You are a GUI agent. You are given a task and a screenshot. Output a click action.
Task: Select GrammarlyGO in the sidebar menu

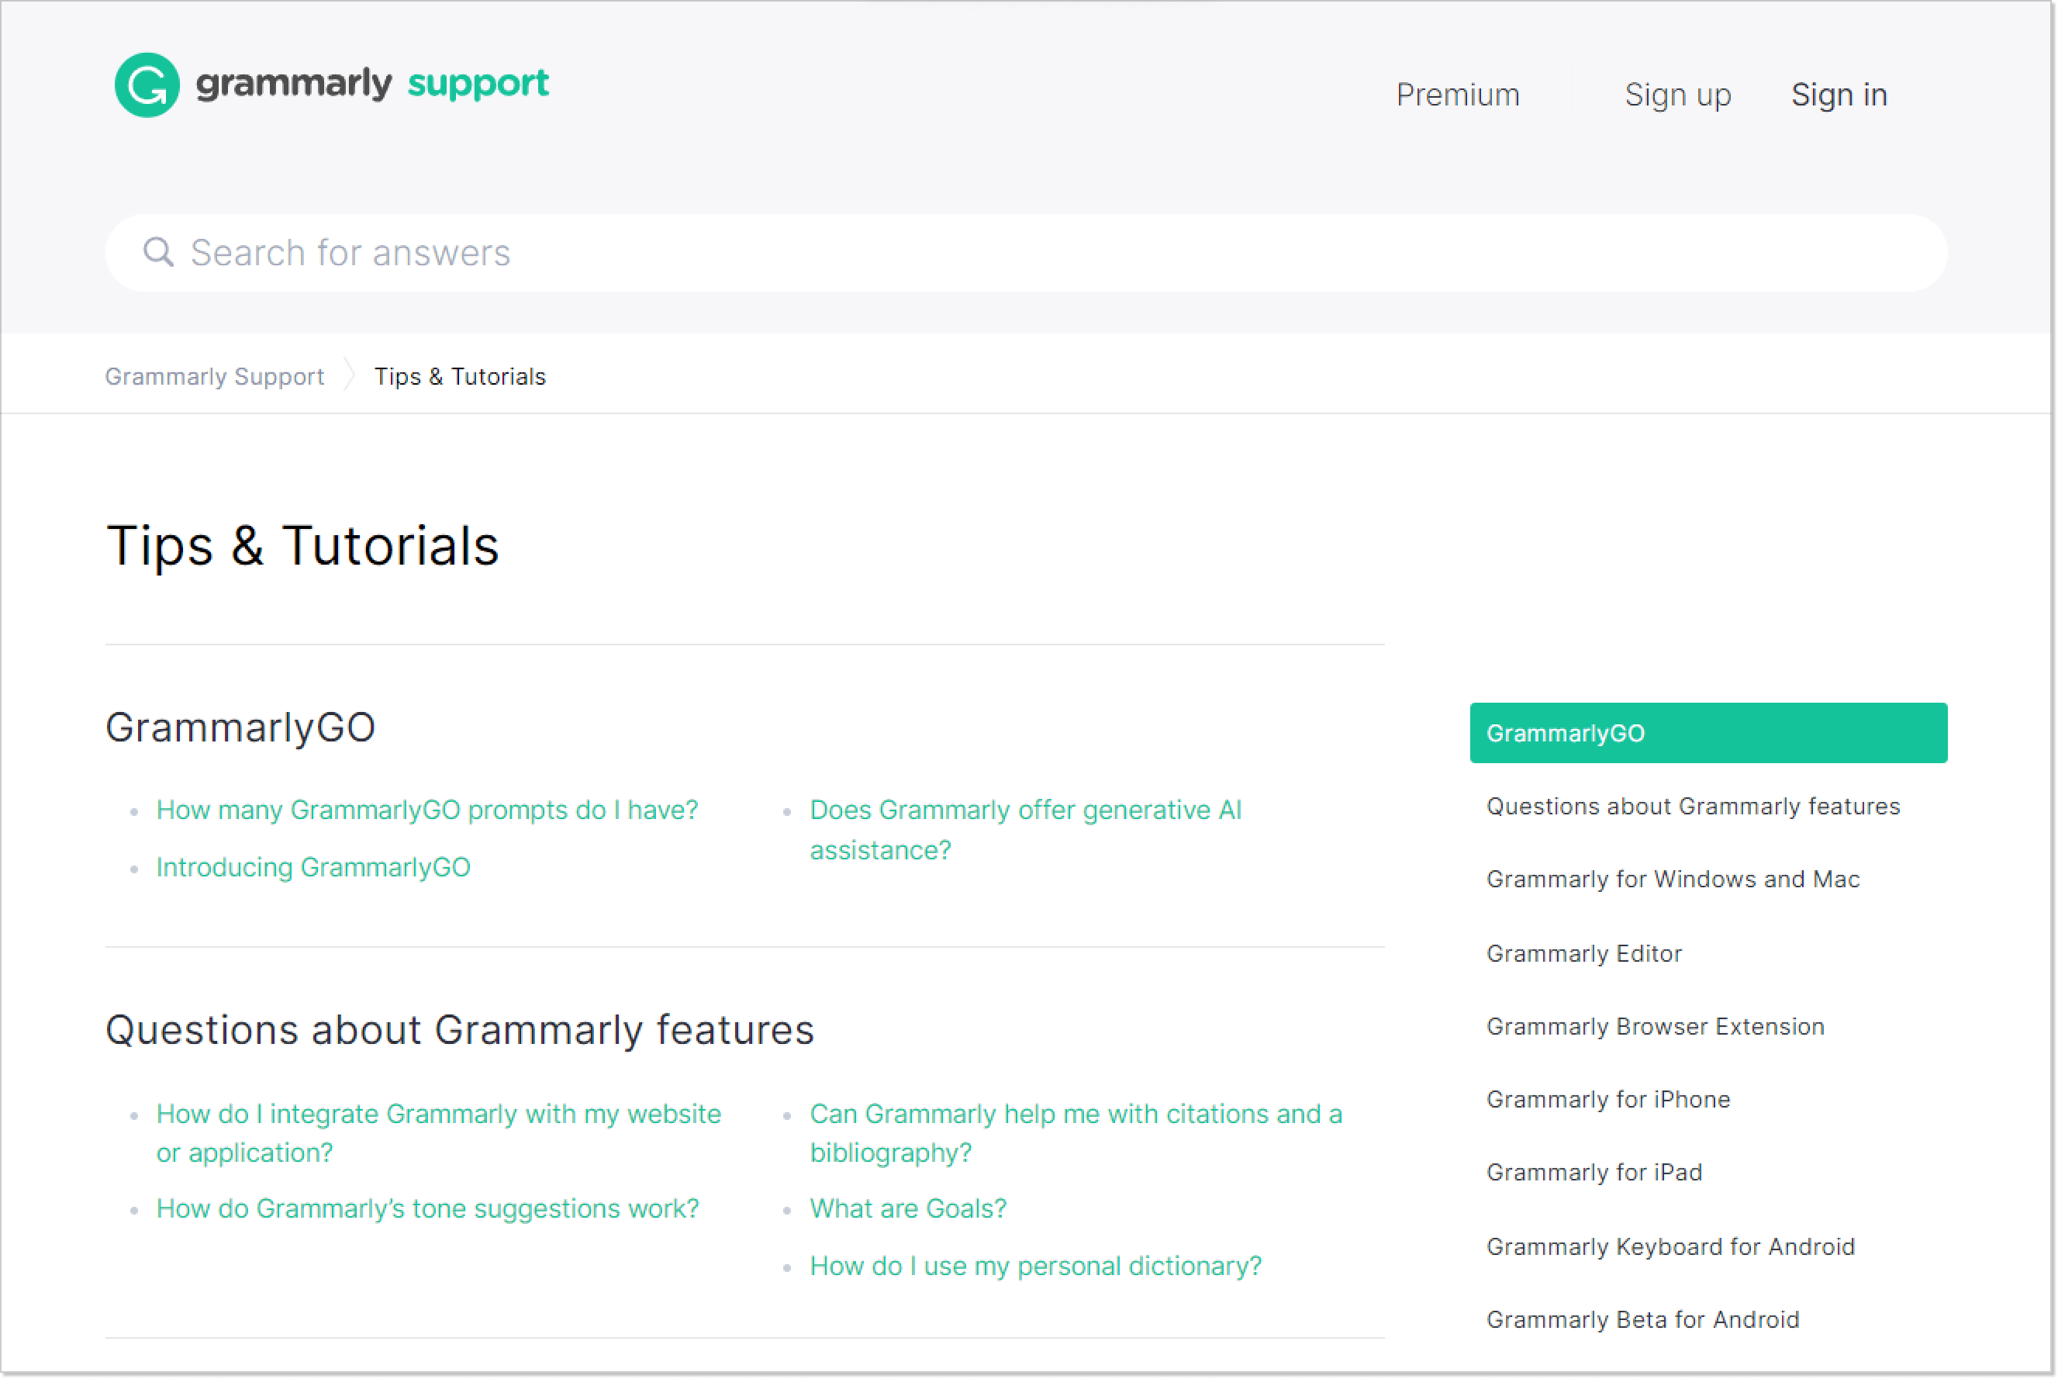coord(1708,733)
